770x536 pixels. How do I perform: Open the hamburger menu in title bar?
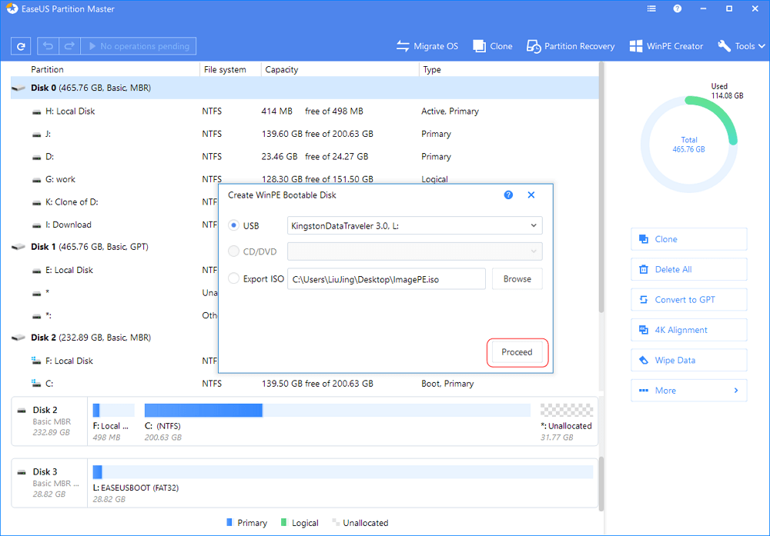651,8
